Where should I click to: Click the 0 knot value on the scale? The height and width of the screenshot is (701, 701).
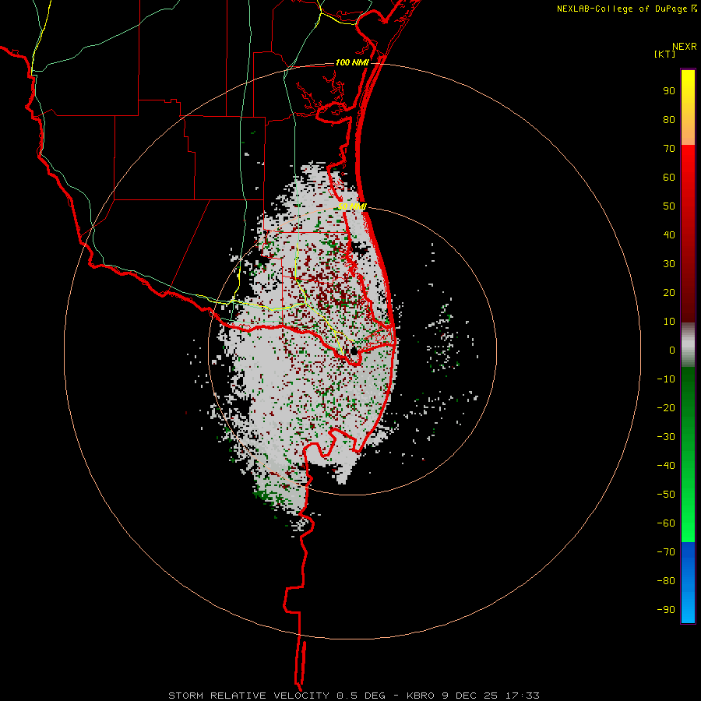(672, 350)
